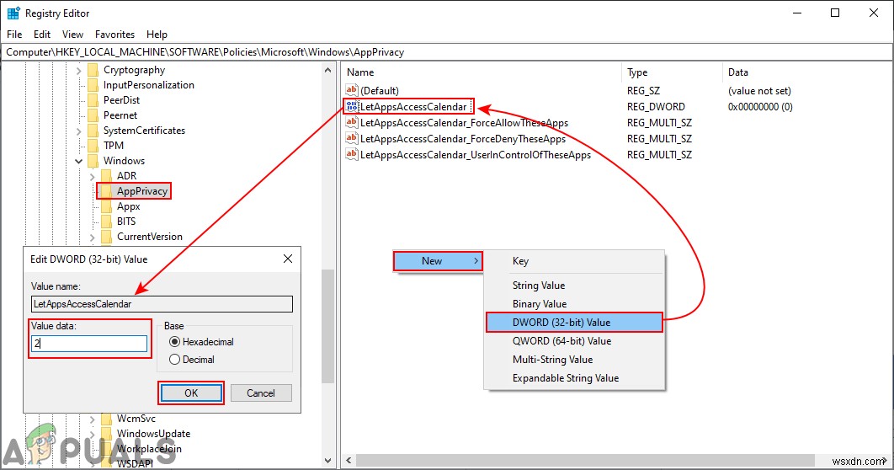Click the Cryptography folder icon
Image resolution: width=894 pixels, height=470 pixels.
[93, 70]
